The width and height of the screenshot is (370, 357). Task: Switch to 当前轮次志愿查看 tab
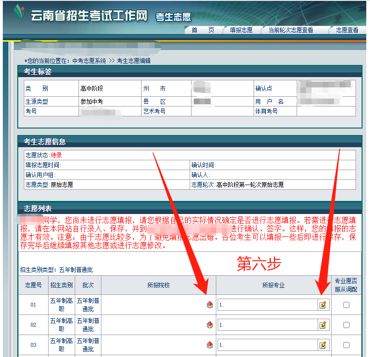tap(290, 30)
